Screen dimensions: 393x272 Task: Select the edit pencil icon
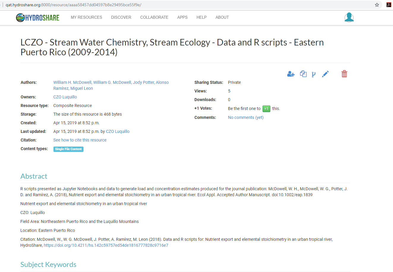(x=325, y=74)
